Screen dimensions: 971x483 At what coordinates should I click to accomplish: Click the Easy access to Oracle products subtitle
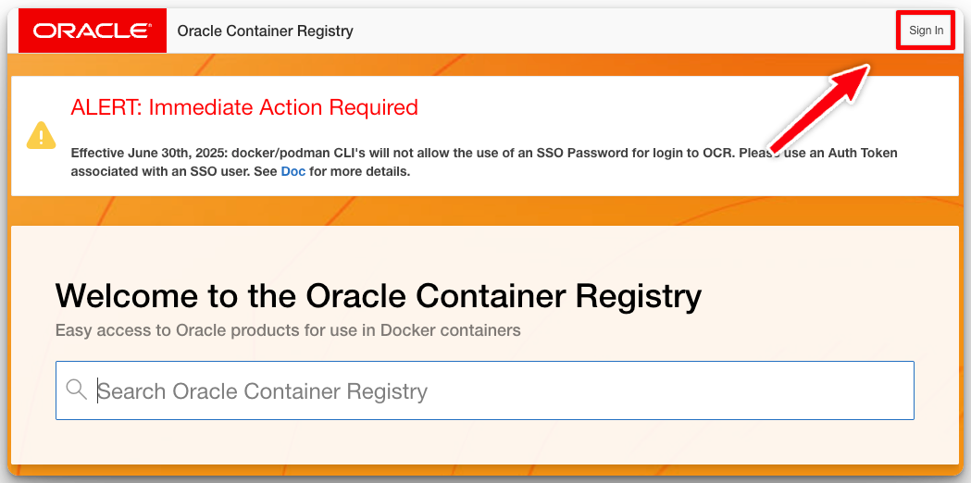tap(288, 329)
